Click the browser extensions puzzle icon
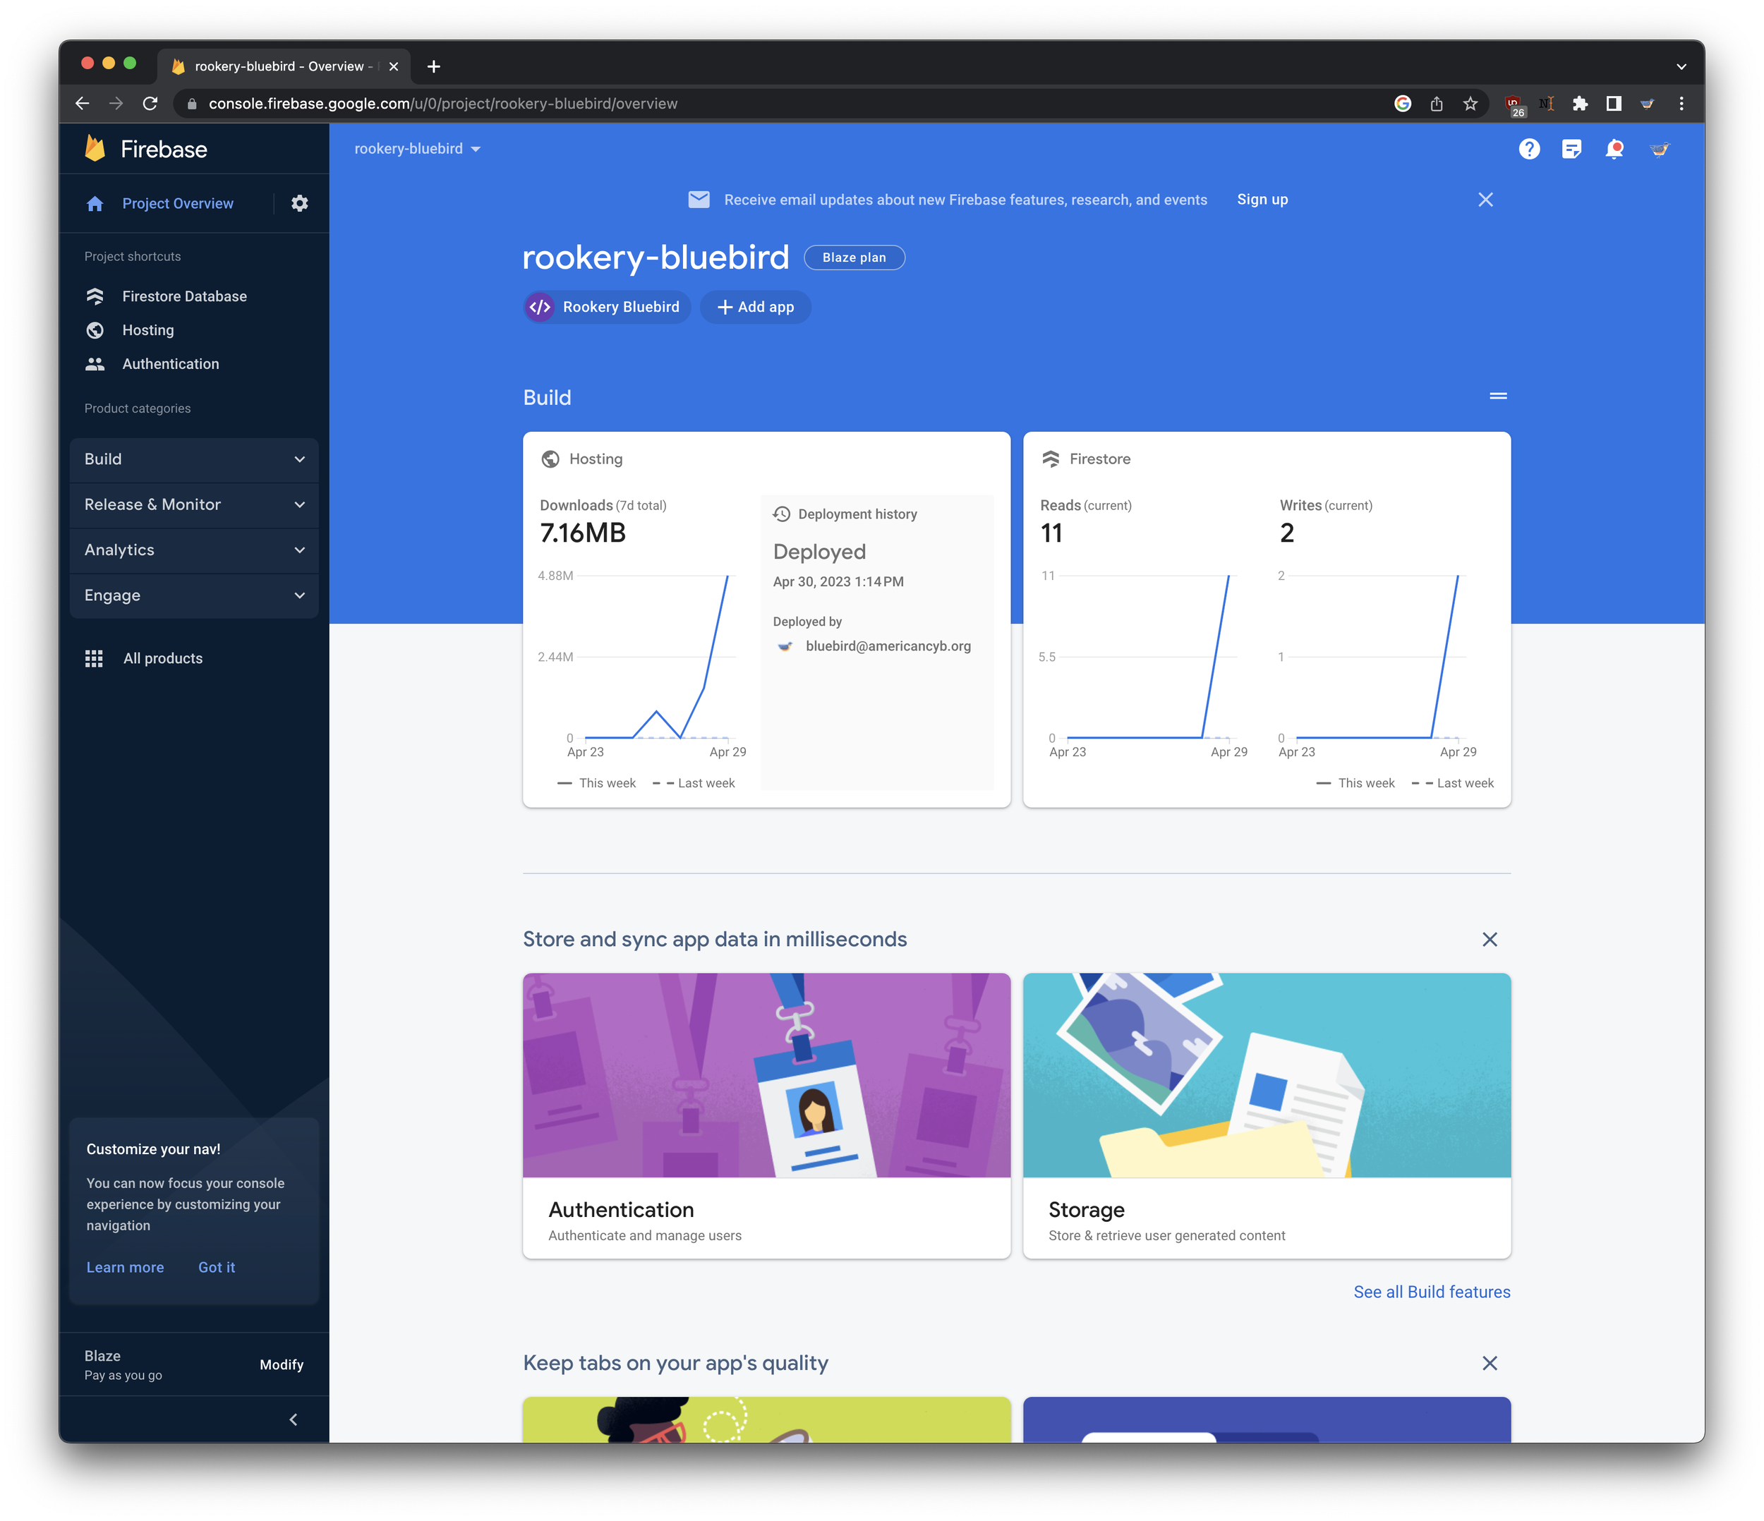1764x1521 pixels. (x=1580, y=104)
